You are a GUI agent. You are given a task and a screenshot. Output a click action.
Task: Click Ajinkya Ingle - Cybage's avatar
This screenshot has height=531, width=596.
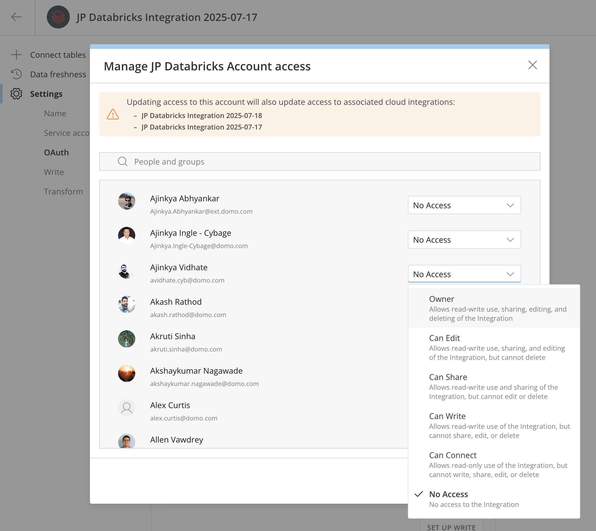tap(127, 235)
